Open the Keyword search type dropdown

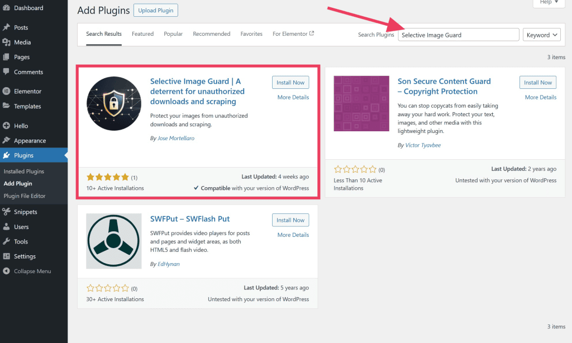pyautogui.click(x=541, y=35)
